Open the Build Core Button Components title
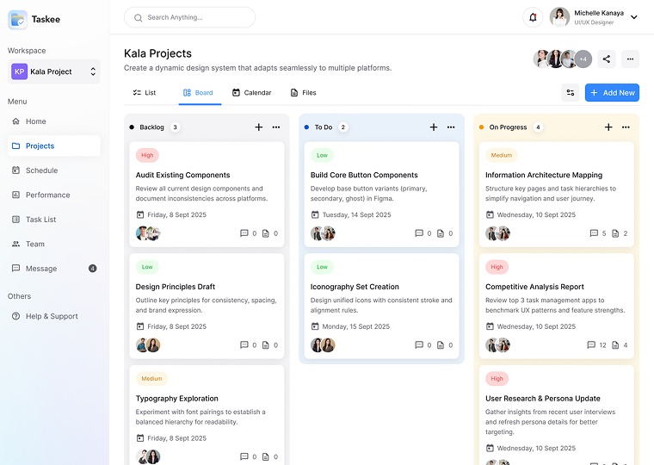Screen dimensions: 654x465 pos(364,175)
